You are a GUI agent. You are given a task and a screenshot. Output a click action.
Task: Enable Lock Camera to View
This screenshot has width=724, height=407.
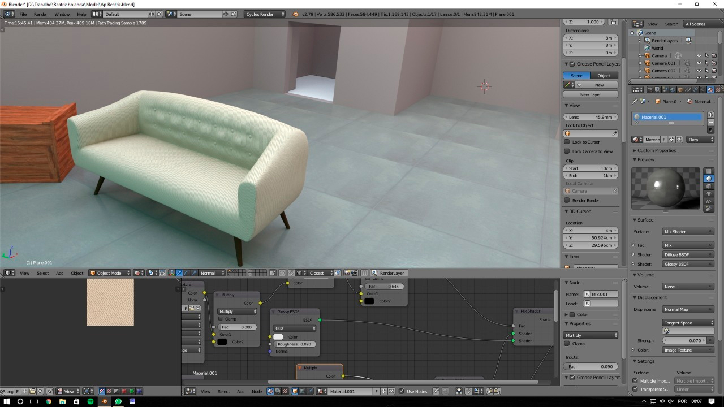(x=567, y=151)
